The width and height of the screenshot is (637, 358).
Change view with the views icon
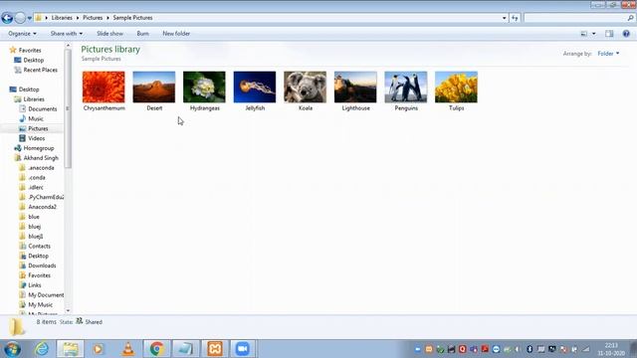tap(584, 34)
